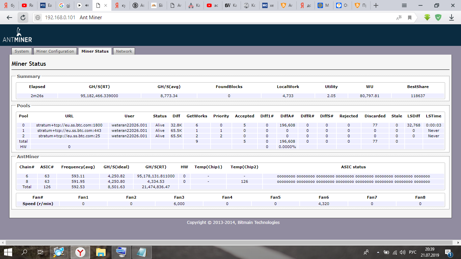Click the Fan6 speed value 4,320

click(x=324, y=204)
